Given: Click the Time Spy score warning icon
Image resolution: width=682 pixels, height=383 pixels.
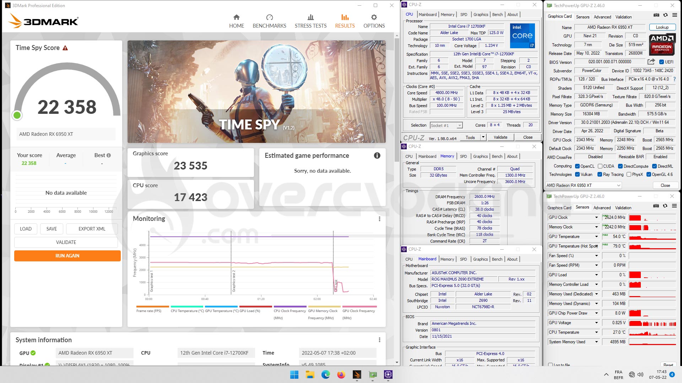Looking at the screenshot, I should 65,48.
